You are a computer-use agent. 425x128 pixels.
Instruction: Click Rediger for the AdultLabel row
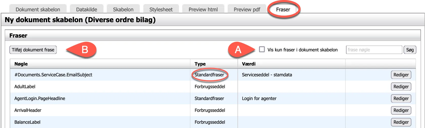coord(401,87)
